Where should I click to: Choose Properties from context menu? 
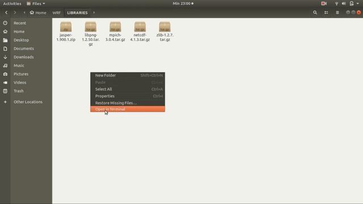point(128,96)
